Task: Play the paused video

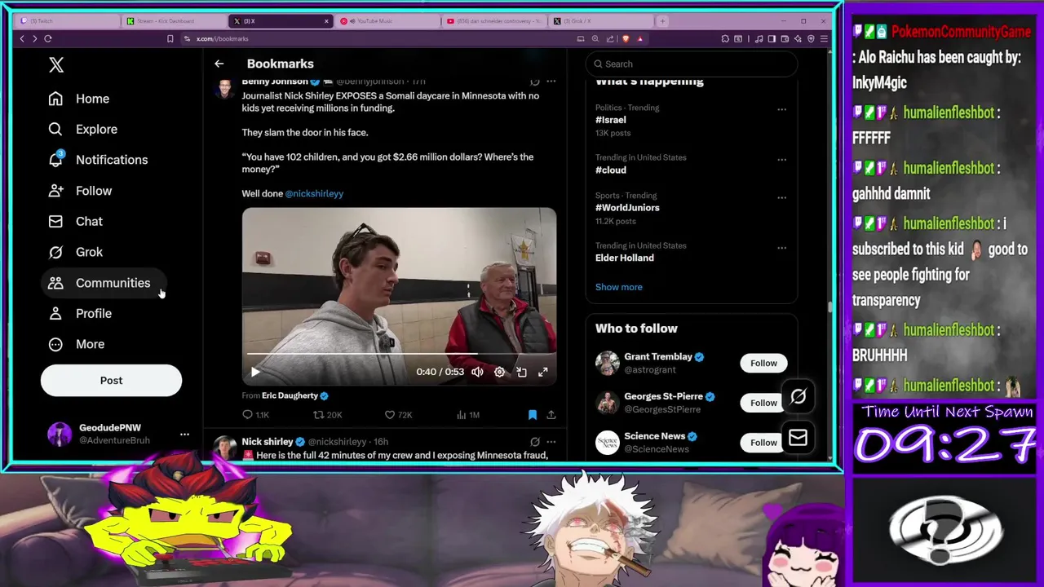Action: tap(255, 372)
